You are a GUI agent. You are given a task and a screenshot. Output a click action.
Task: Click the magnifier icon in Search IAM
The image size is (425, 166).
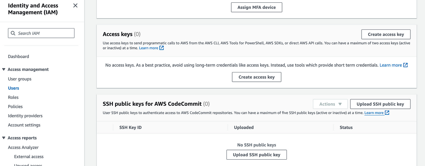point(13,33)
